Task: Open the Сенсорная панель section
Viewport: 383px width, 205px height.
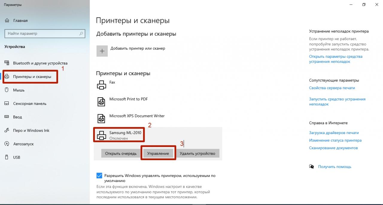Action: pos(30,104)
